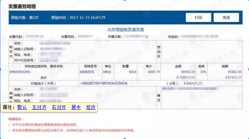Viewport: 249px width, 139px height.
Task: Click the bottom-edge image selection handle
Action: [x=125, y=138]
